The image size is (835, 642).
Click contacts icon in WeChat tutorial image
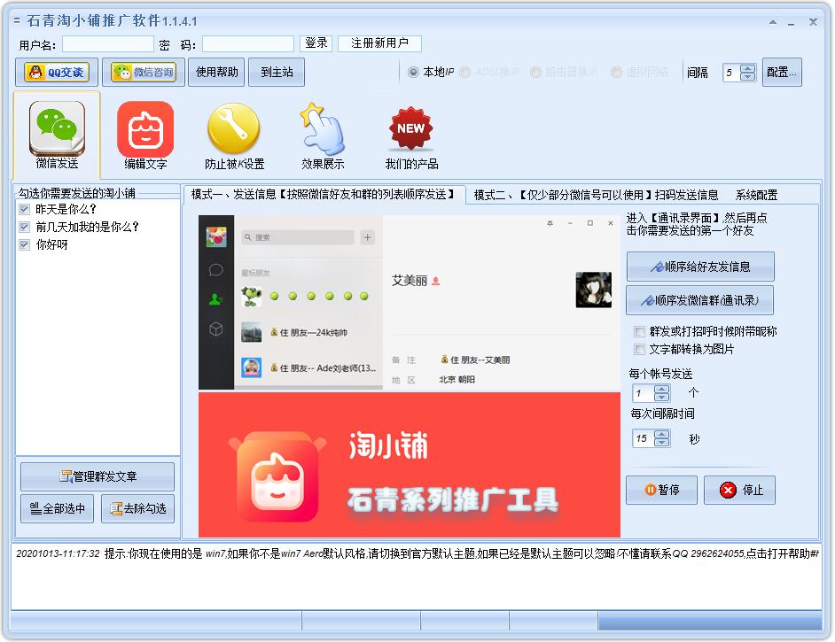click(215, 299)
